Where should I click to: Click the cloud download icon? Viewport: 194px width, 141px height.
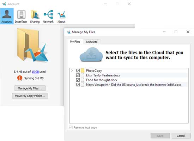[91, 54]
